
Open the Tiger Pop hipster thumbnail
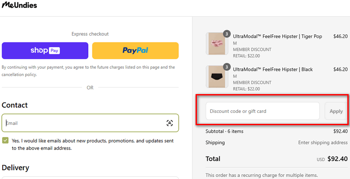(x=216, y=43)
